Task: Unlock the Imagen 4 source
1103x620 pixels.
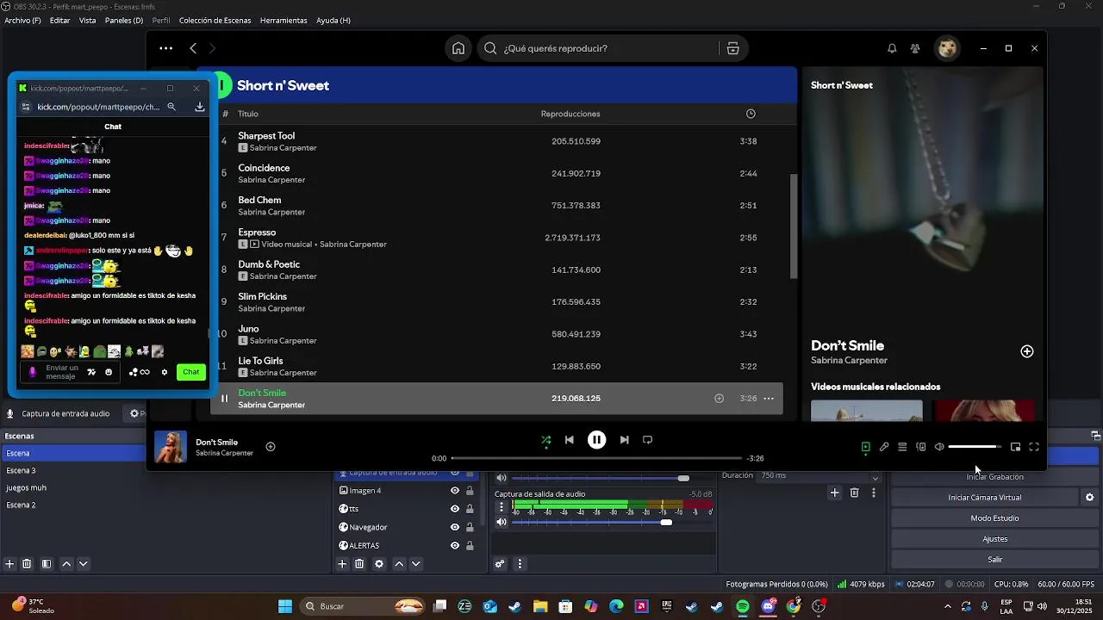Action: (470, 491)
